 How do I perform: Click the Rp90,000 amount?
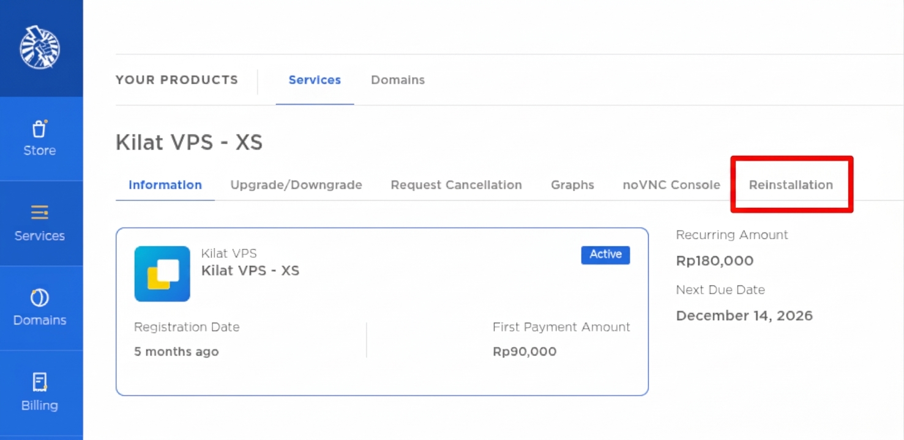click(525, 352)
